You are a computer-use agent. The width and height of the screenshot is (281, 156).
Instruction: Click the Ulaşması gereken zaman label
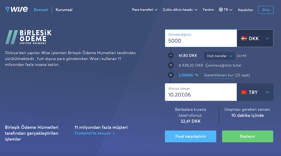pos(248,110)
